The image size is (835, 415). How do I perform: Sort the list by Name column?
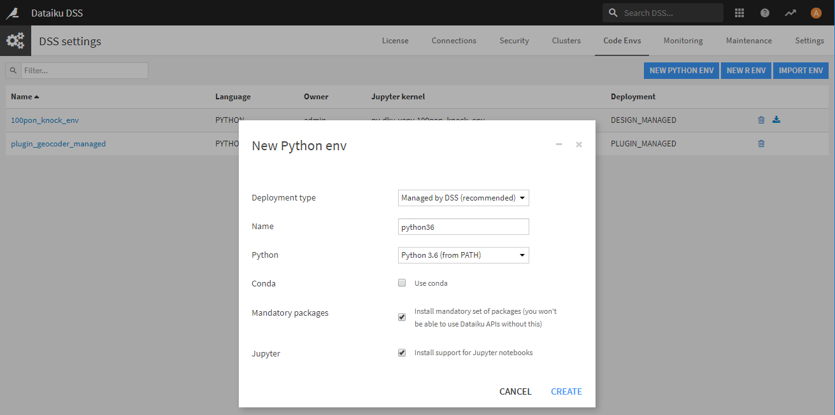point(25,97)
